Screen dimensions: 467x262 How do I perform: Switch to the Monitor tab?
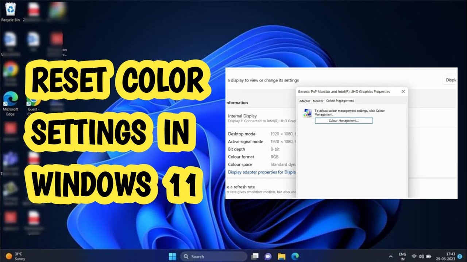click(318, 101)
